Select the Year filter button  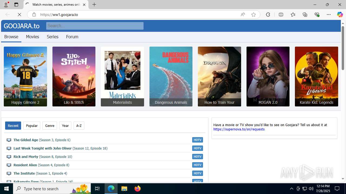[x=65, y=126]
